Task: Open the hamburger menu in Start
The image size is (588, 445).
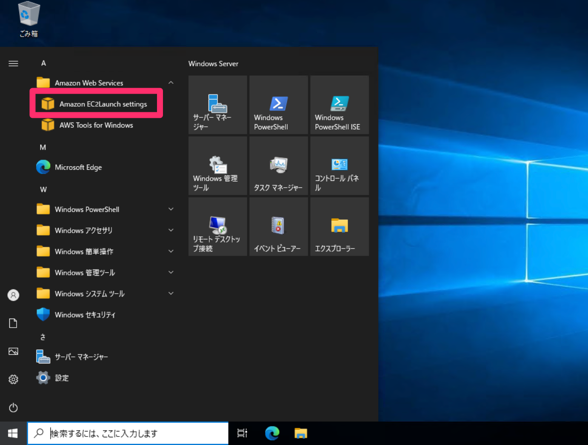Action: pos(13,63)
